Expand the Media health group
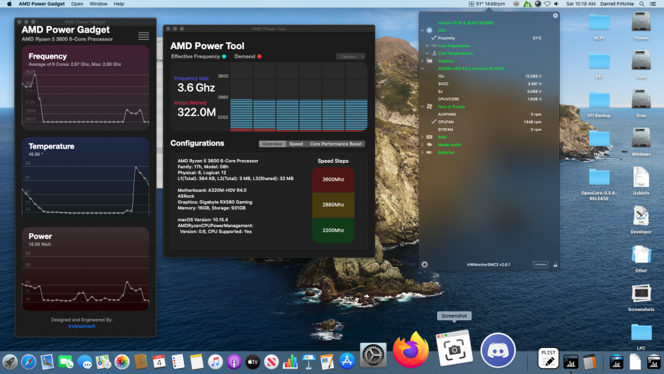Viewport: 664px width, 374px height. click(x=422, y=145)
